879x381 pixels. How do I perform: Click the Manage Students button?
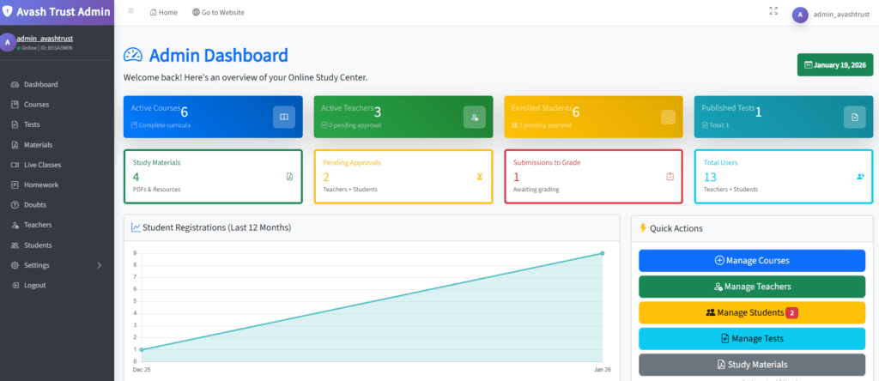pyautogui.click(x=751, y=312)
